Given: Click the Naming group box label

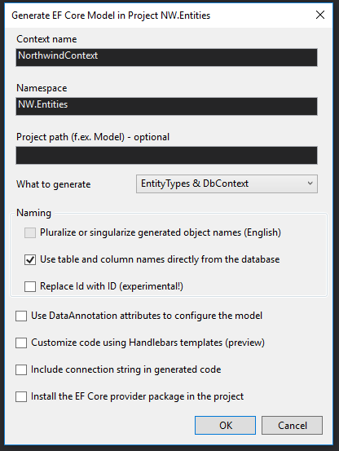Looking at the screenshot, I should (34, 213).
